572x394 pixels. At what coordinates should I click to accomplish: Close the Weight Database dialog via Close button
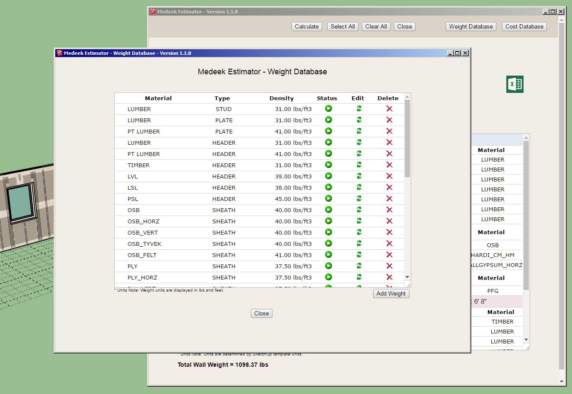click(x=262, y=314)
